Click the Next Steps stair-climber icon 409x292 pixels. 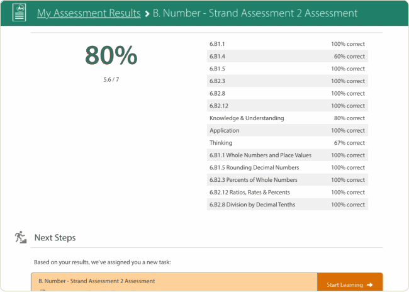[x=21, y=237]
